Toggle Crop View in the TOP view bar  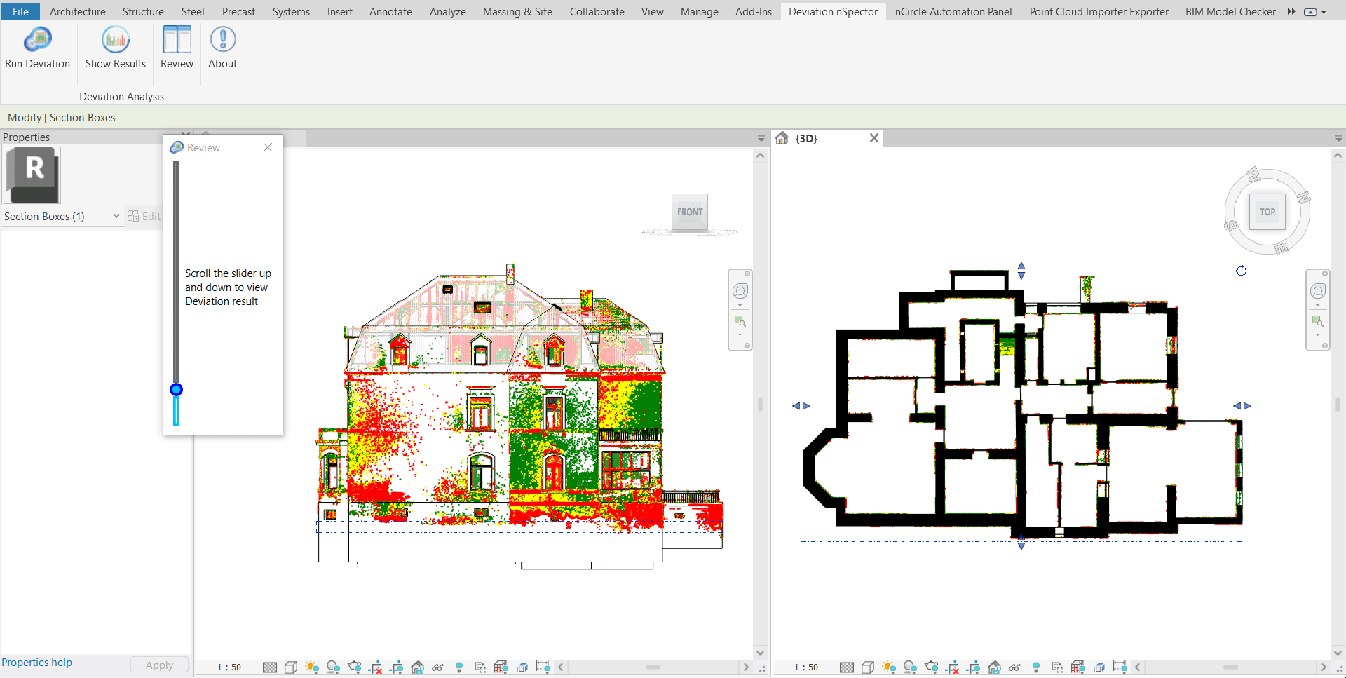coord(952,667)
